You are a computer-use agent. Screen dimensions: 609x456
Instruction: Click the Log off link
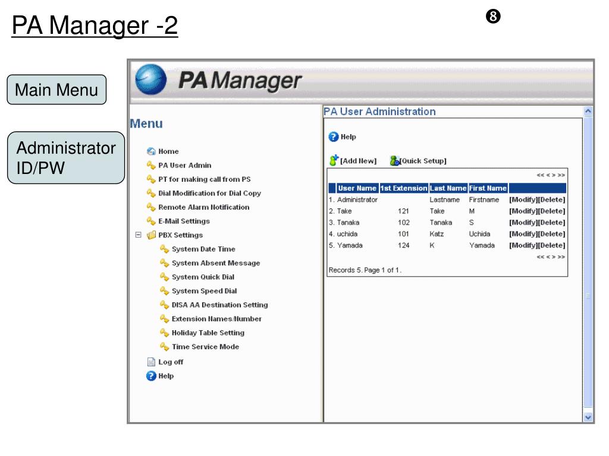coord(171,362)
